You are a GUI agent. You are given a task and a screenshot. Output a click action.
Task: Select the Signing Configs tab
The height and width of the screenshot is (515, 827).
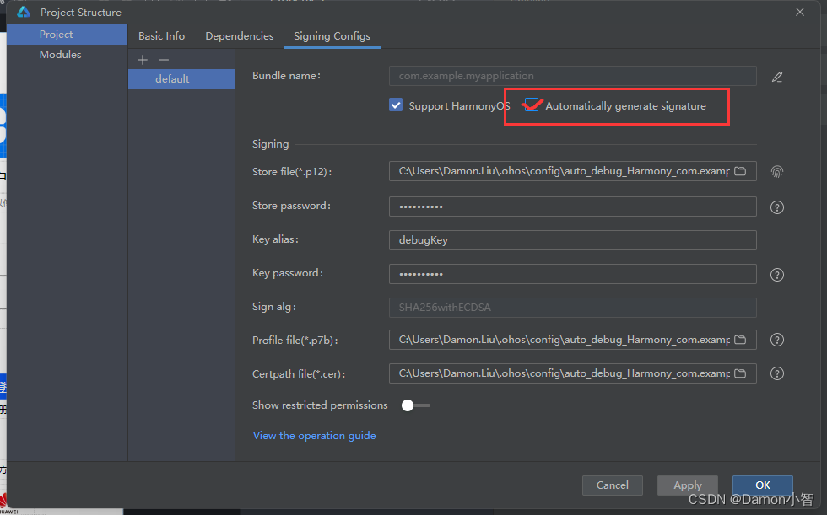pos(332,35)
